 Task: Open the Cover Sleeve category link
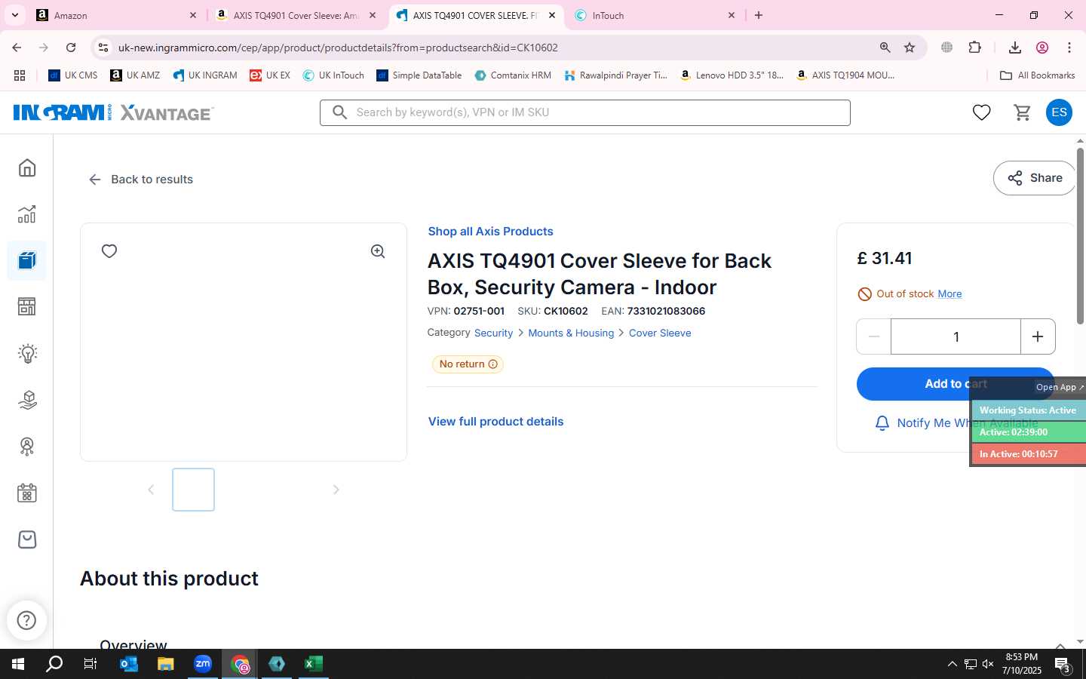click(x=660, y=333)
